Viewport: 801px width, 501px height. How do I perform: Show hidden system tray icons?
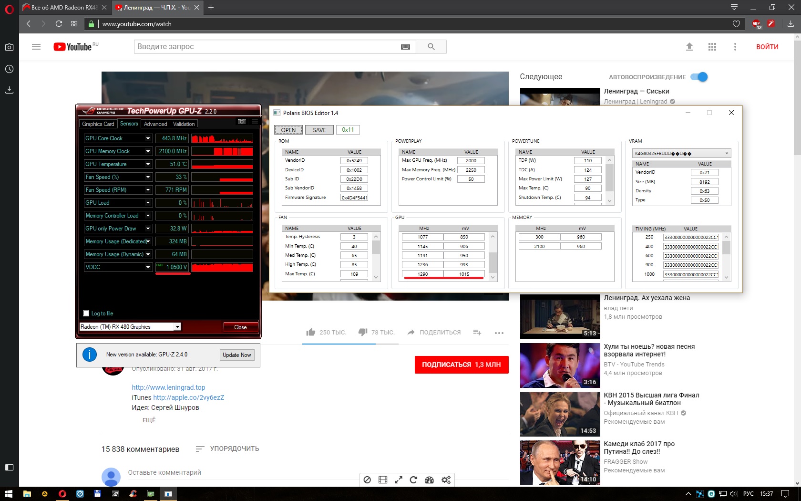(x=688, y=494)
